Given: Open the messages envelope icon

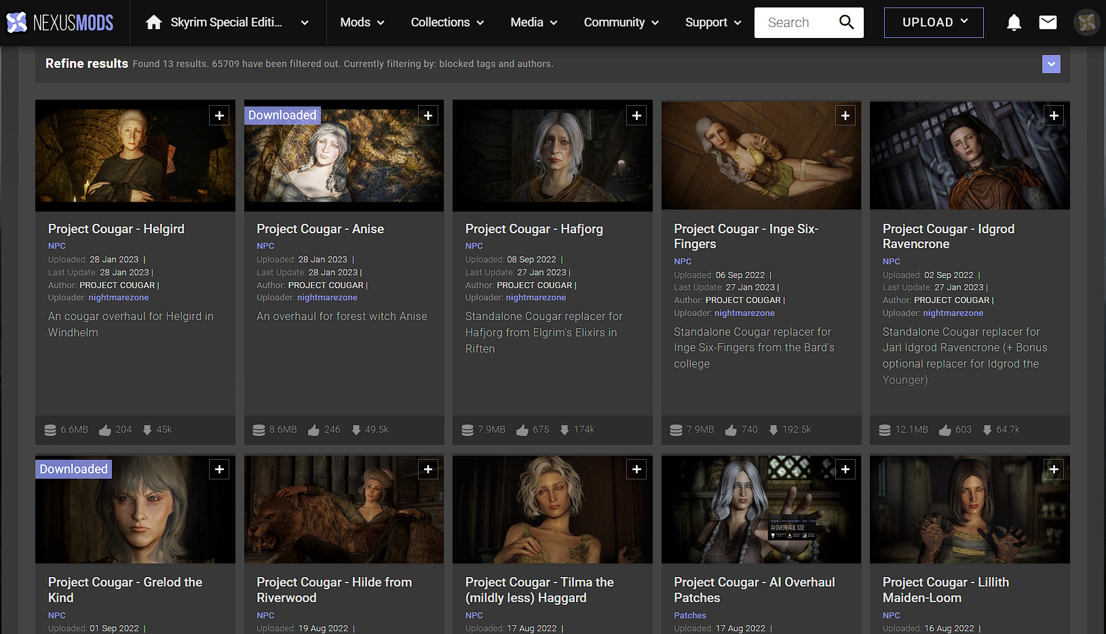Looking at the screenshot, I should click(1048, 22).
